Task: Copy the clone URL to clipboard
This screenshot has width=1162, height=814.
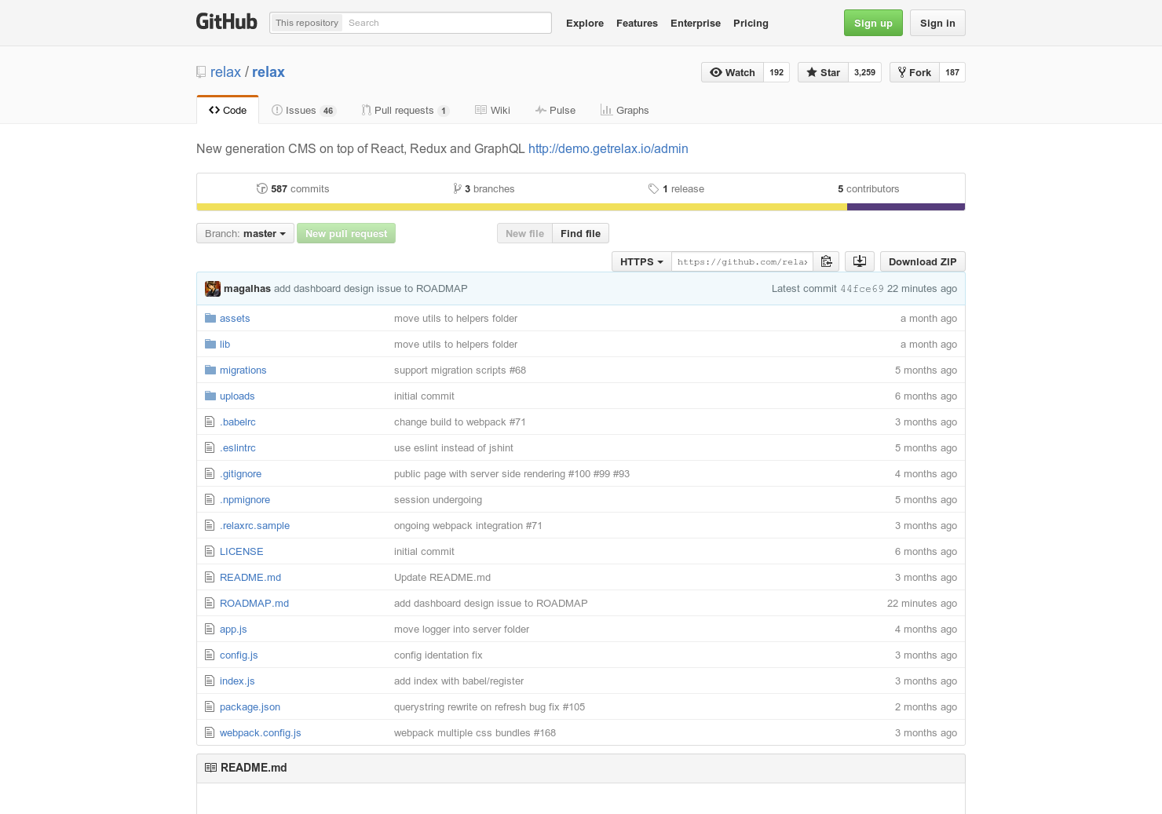Action: click(826, 261)
